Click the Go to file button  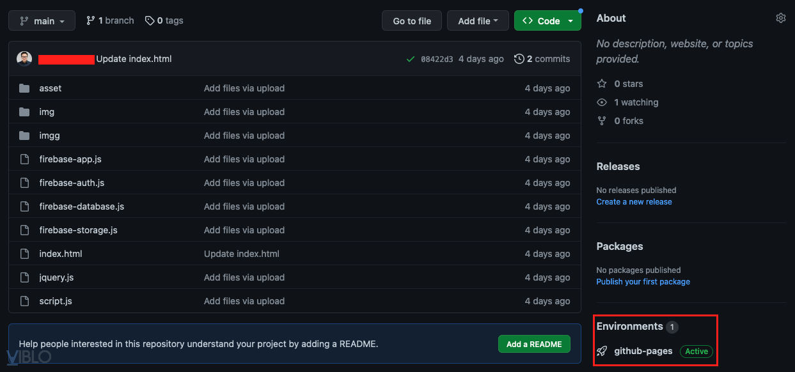(x=412, y=21)
